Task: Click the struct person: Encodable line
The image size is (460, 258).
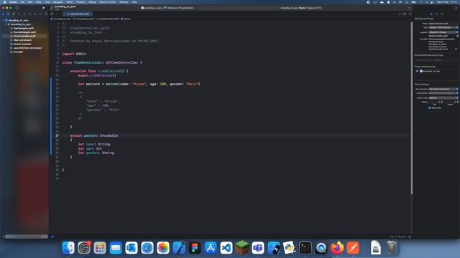Action: tap(94, 135)
